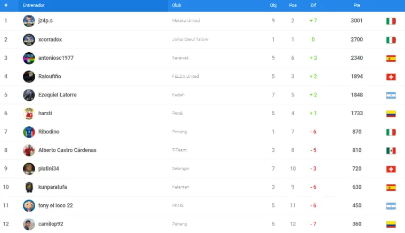Open Ezequiel Latorre profile avatar
This screenshot has width=405, height=233.
29,95
